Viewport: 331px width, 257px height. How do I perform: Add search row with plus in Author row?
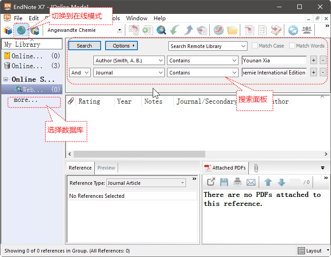[313, 61]
